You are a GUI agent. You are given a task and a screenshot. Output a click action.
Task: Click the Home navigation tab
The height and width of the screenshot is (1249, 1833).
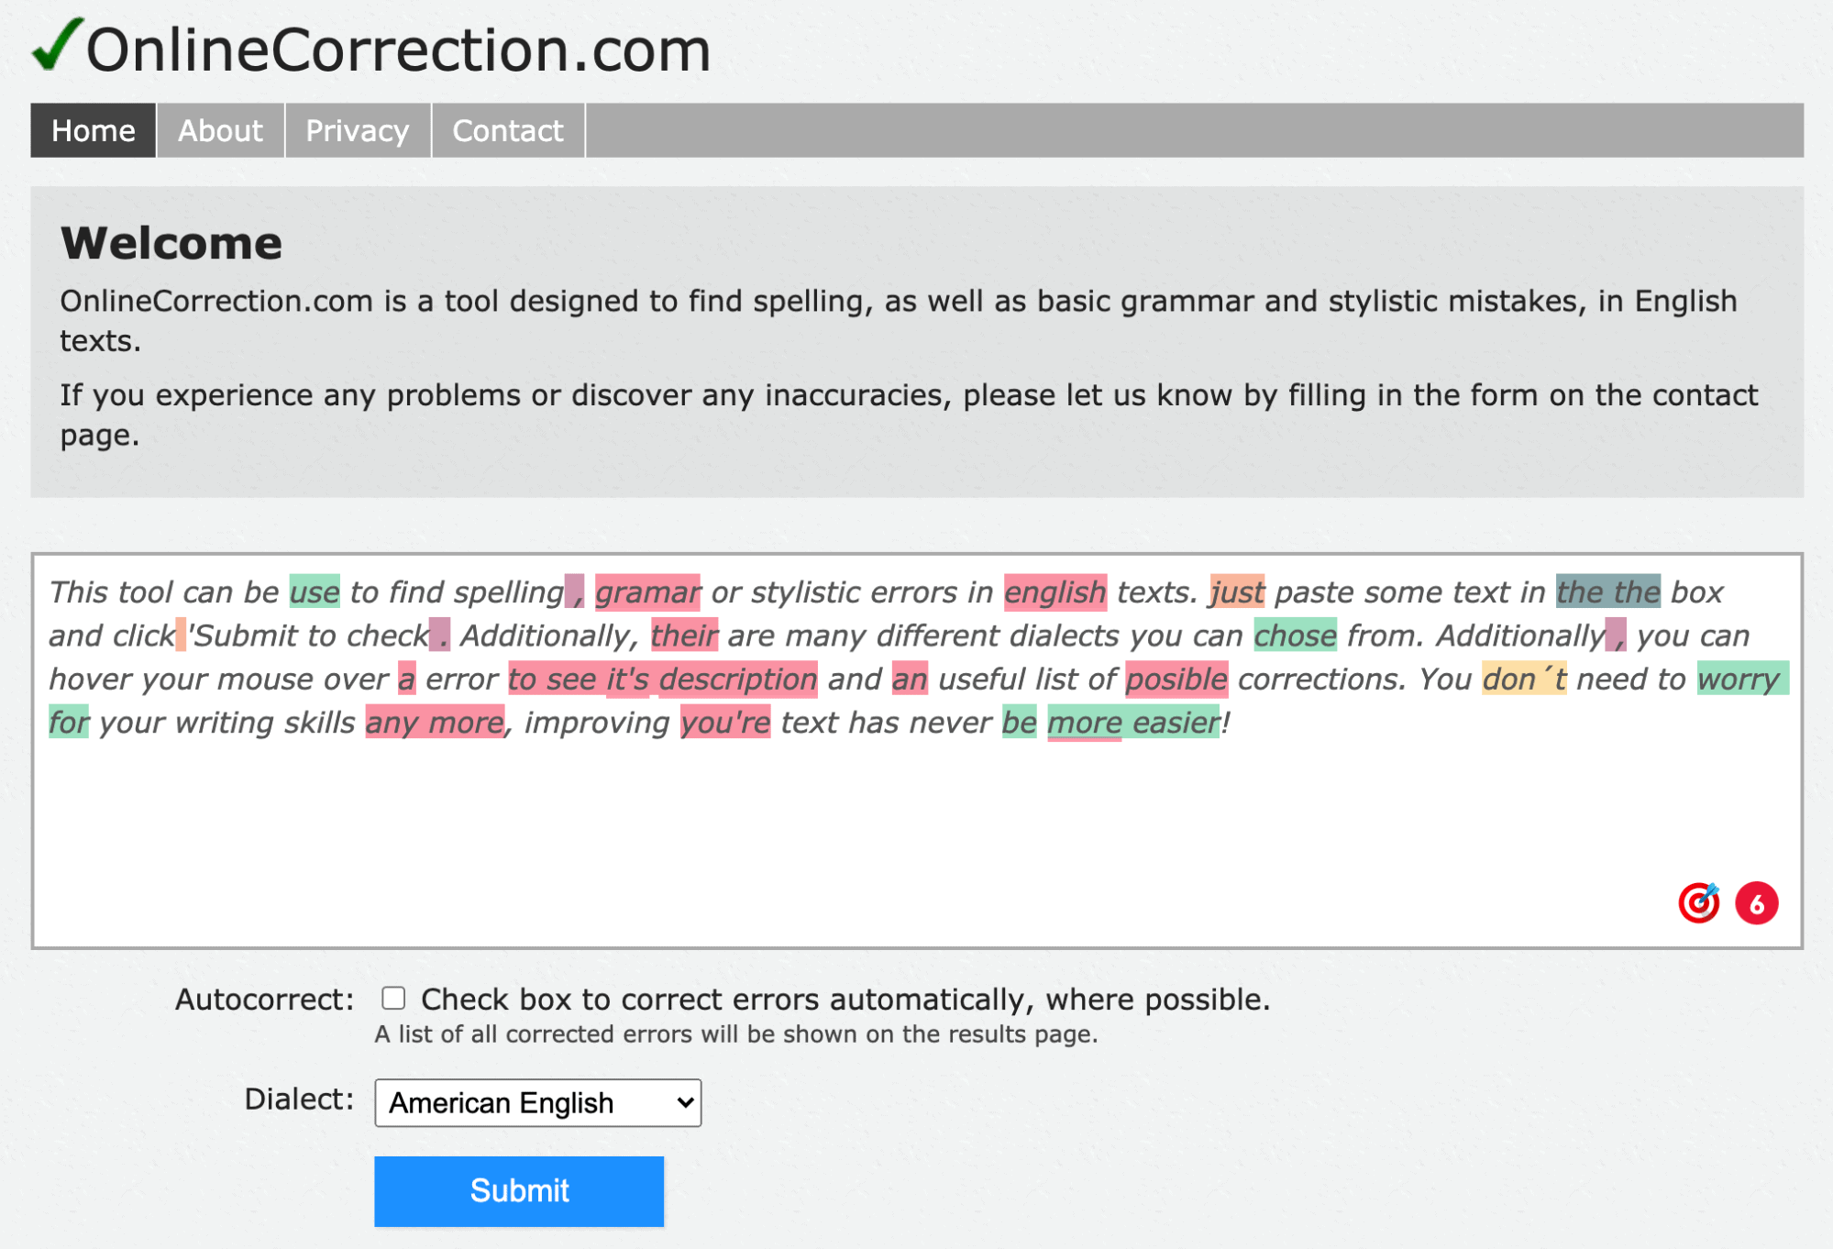point(92,129)
